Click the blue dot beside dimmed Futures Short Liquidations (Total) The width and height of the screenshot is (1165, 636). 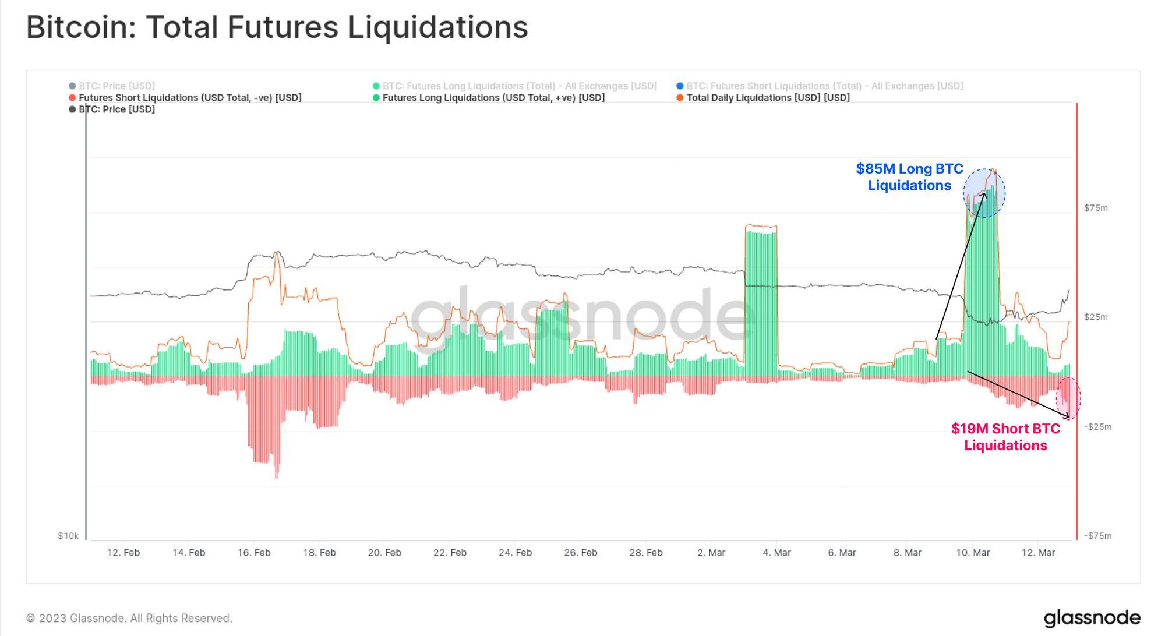tap(680, 86)
